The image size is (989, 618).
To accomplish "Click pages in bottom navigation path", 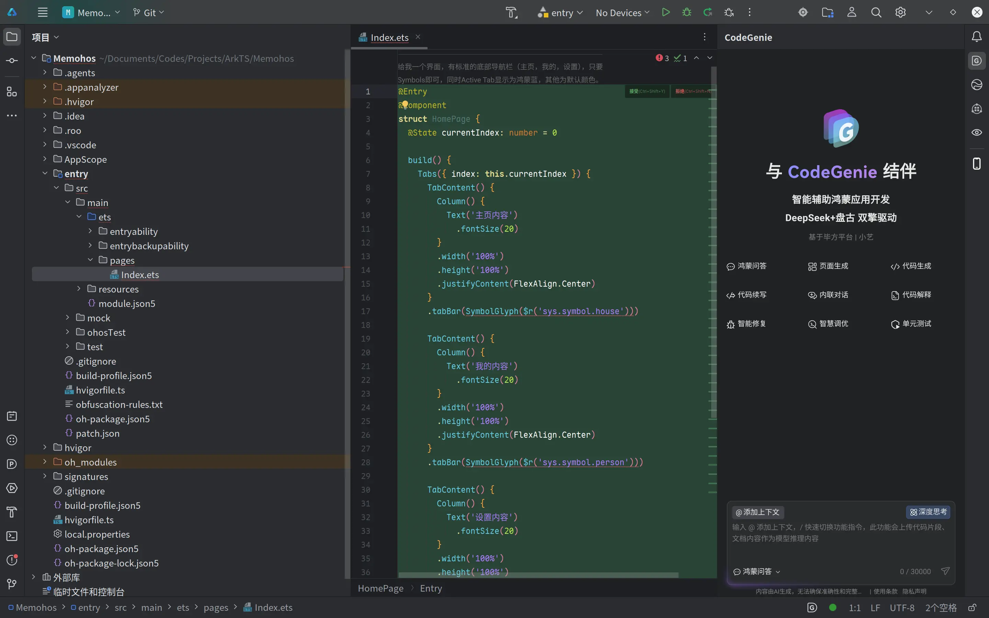I will pyautogui.click(x=216, y=607).
